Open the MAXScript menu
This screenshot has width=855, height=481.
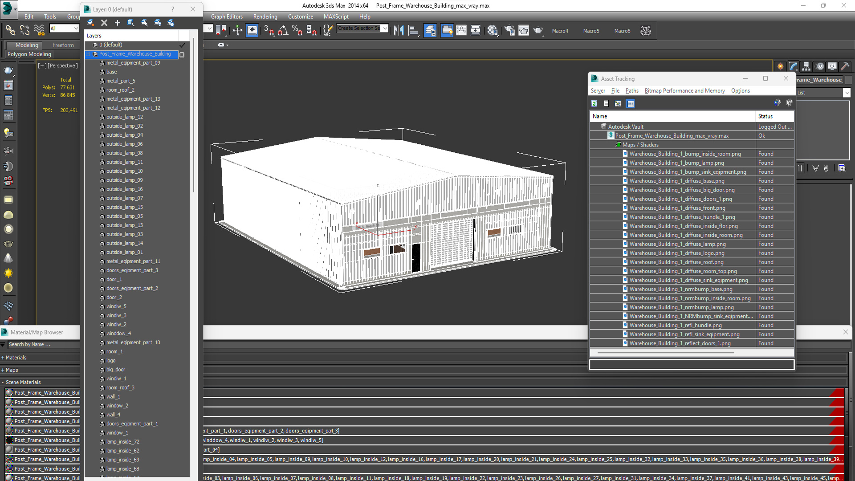pos(336,16)
